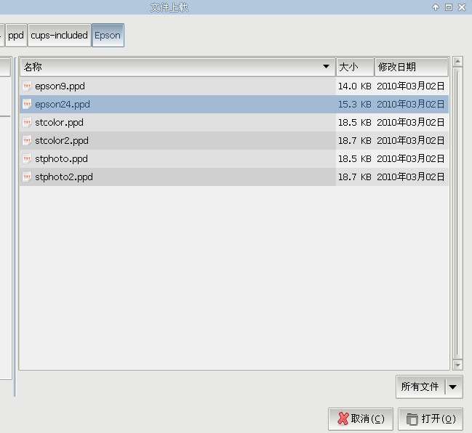The image size is (472, 433).
Task: Click the scrollbar down arrow
Action: (x=457, y=365)
